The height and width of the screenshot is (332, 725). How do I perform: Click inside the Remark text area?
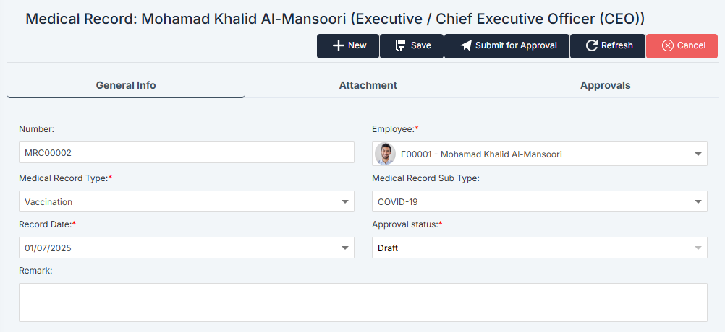pyautogui.click(x=362, y=302)
